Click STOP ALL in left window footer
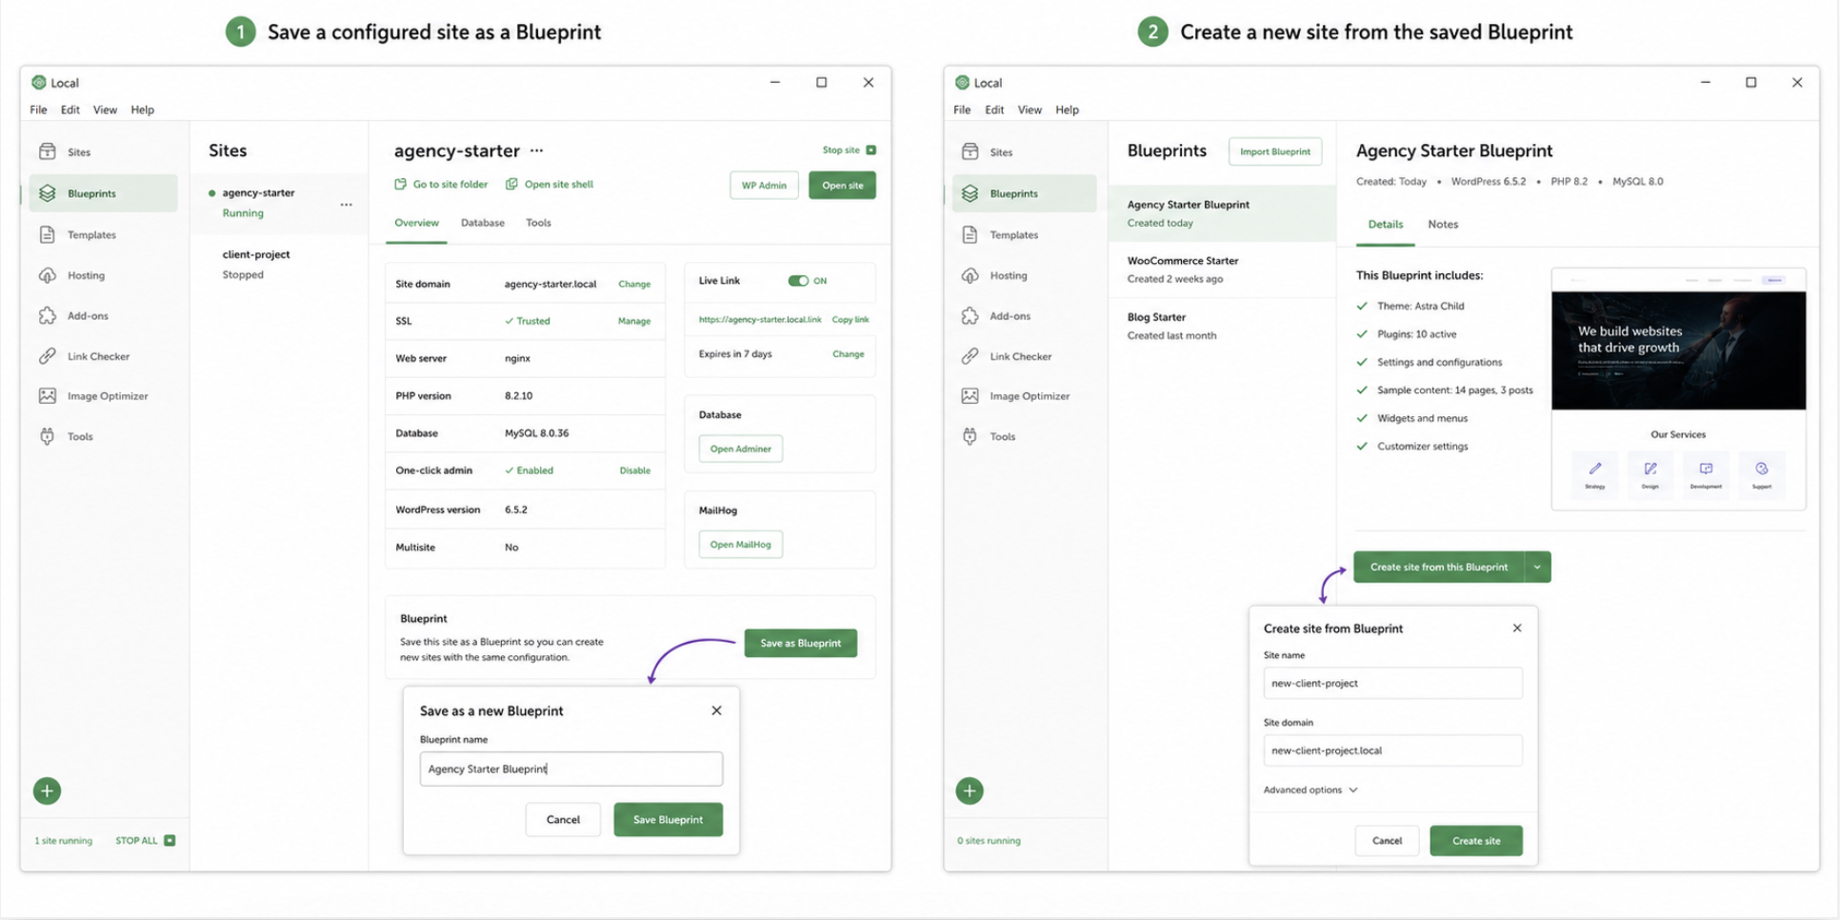Image resolution: width=1840 pixels, height=920 pixels. (x=136, y=841)
